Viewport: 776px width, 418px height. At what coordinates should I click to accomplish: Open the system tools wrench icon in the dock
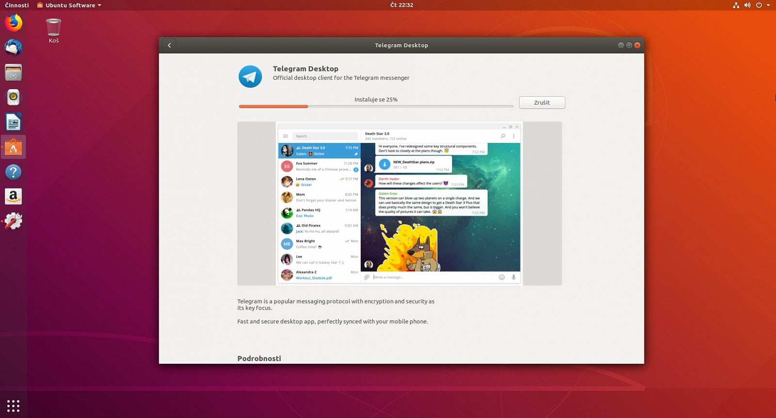(x=14, y=221)
